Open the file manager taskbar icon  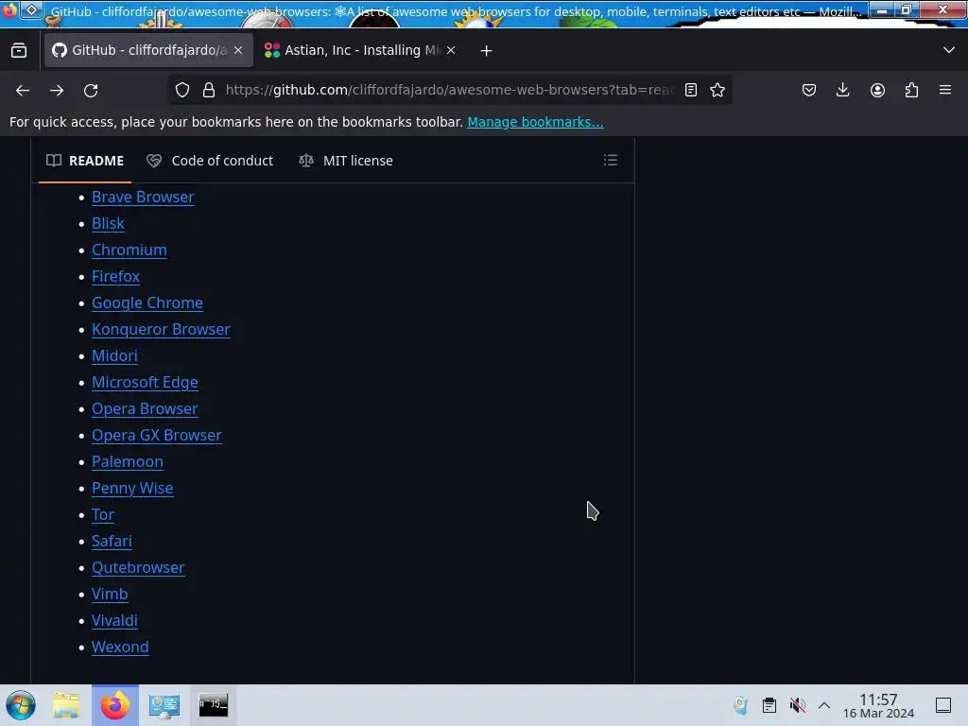point(66,705)
